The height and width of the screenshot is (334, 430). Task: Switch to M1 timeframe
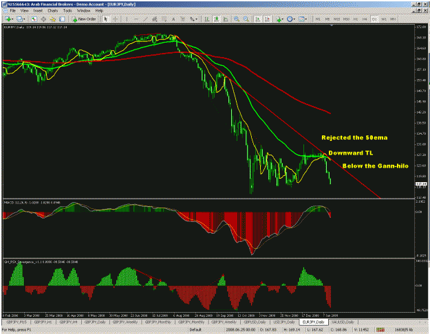pos(318,19)
